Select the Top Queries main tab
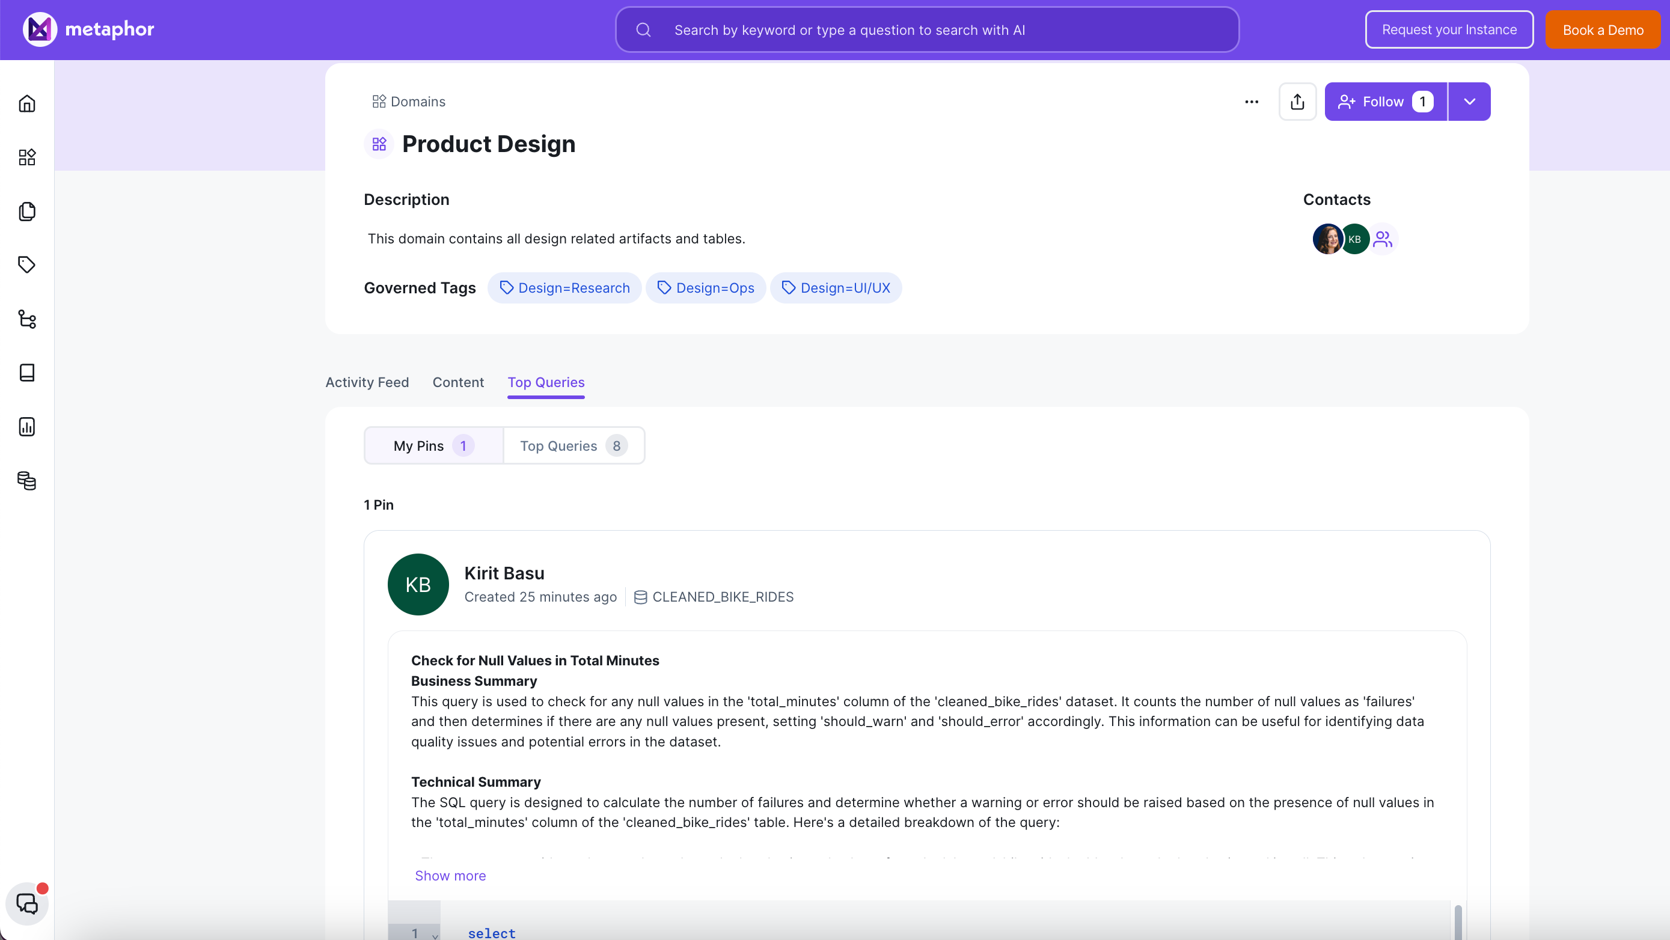Image resolution: width=1670 pixels, height=940 pixels. 546,382
